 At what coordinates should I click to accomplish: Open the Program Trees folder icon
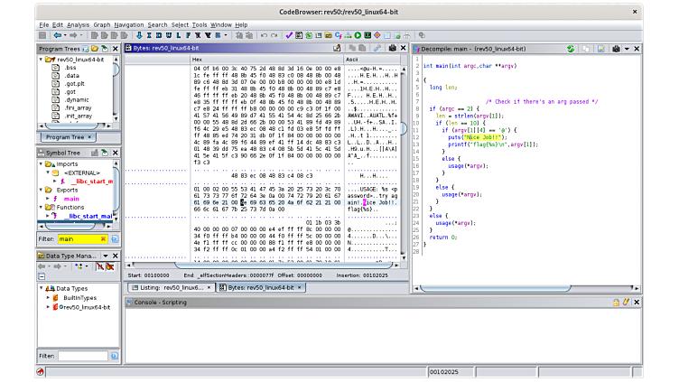click(95, 49)
